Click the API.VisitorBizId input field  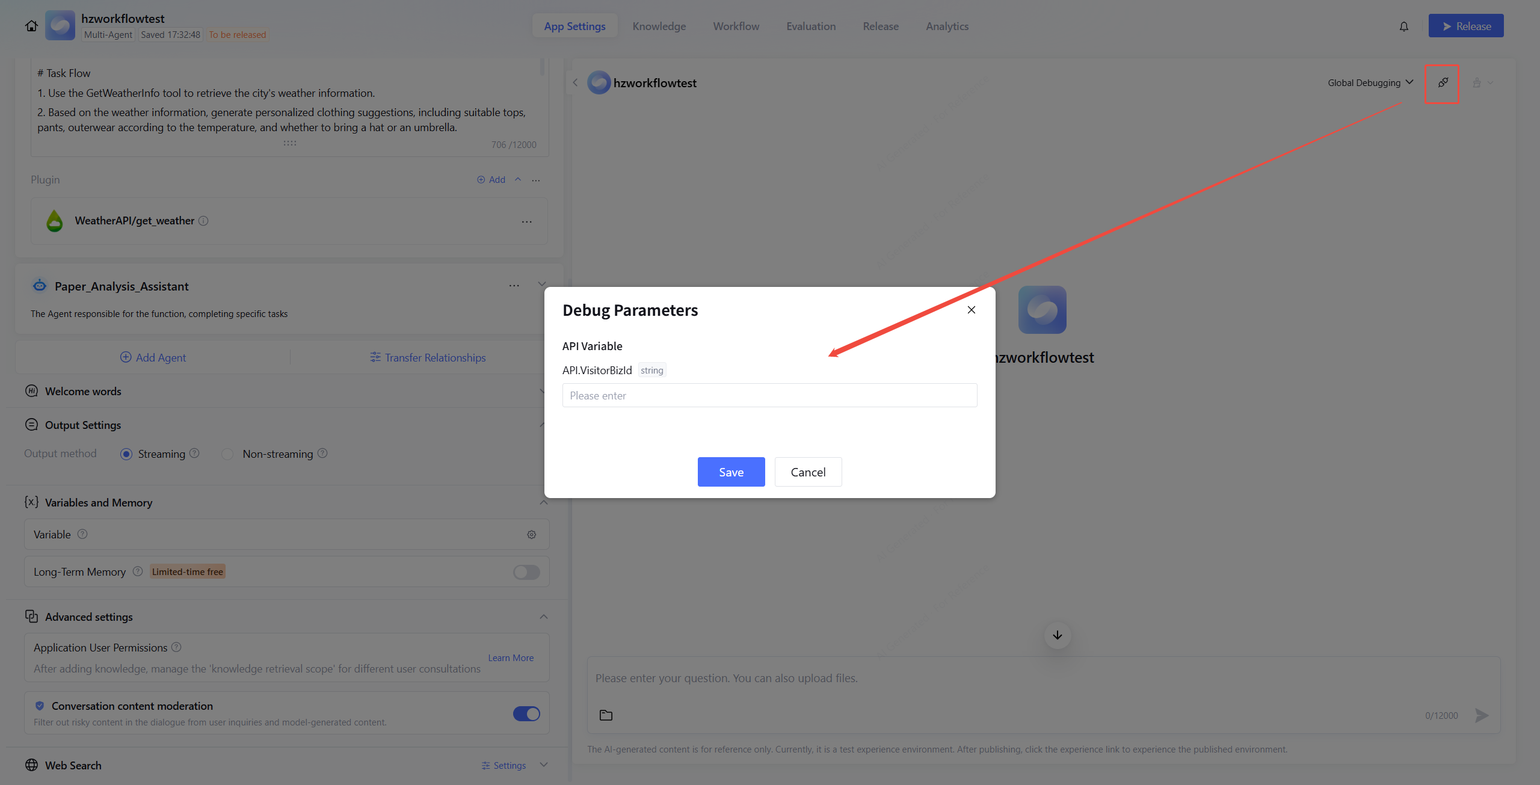[769, 395]
